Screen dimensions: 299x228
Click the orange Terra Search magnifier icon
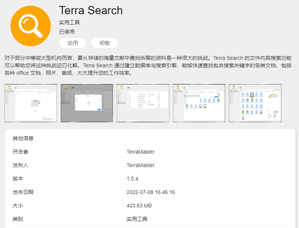(30, 26)
